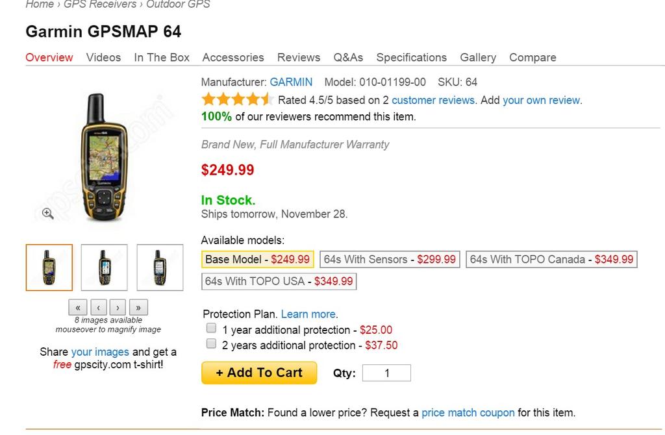Switch to the Reviews tab

click(298, 57)
